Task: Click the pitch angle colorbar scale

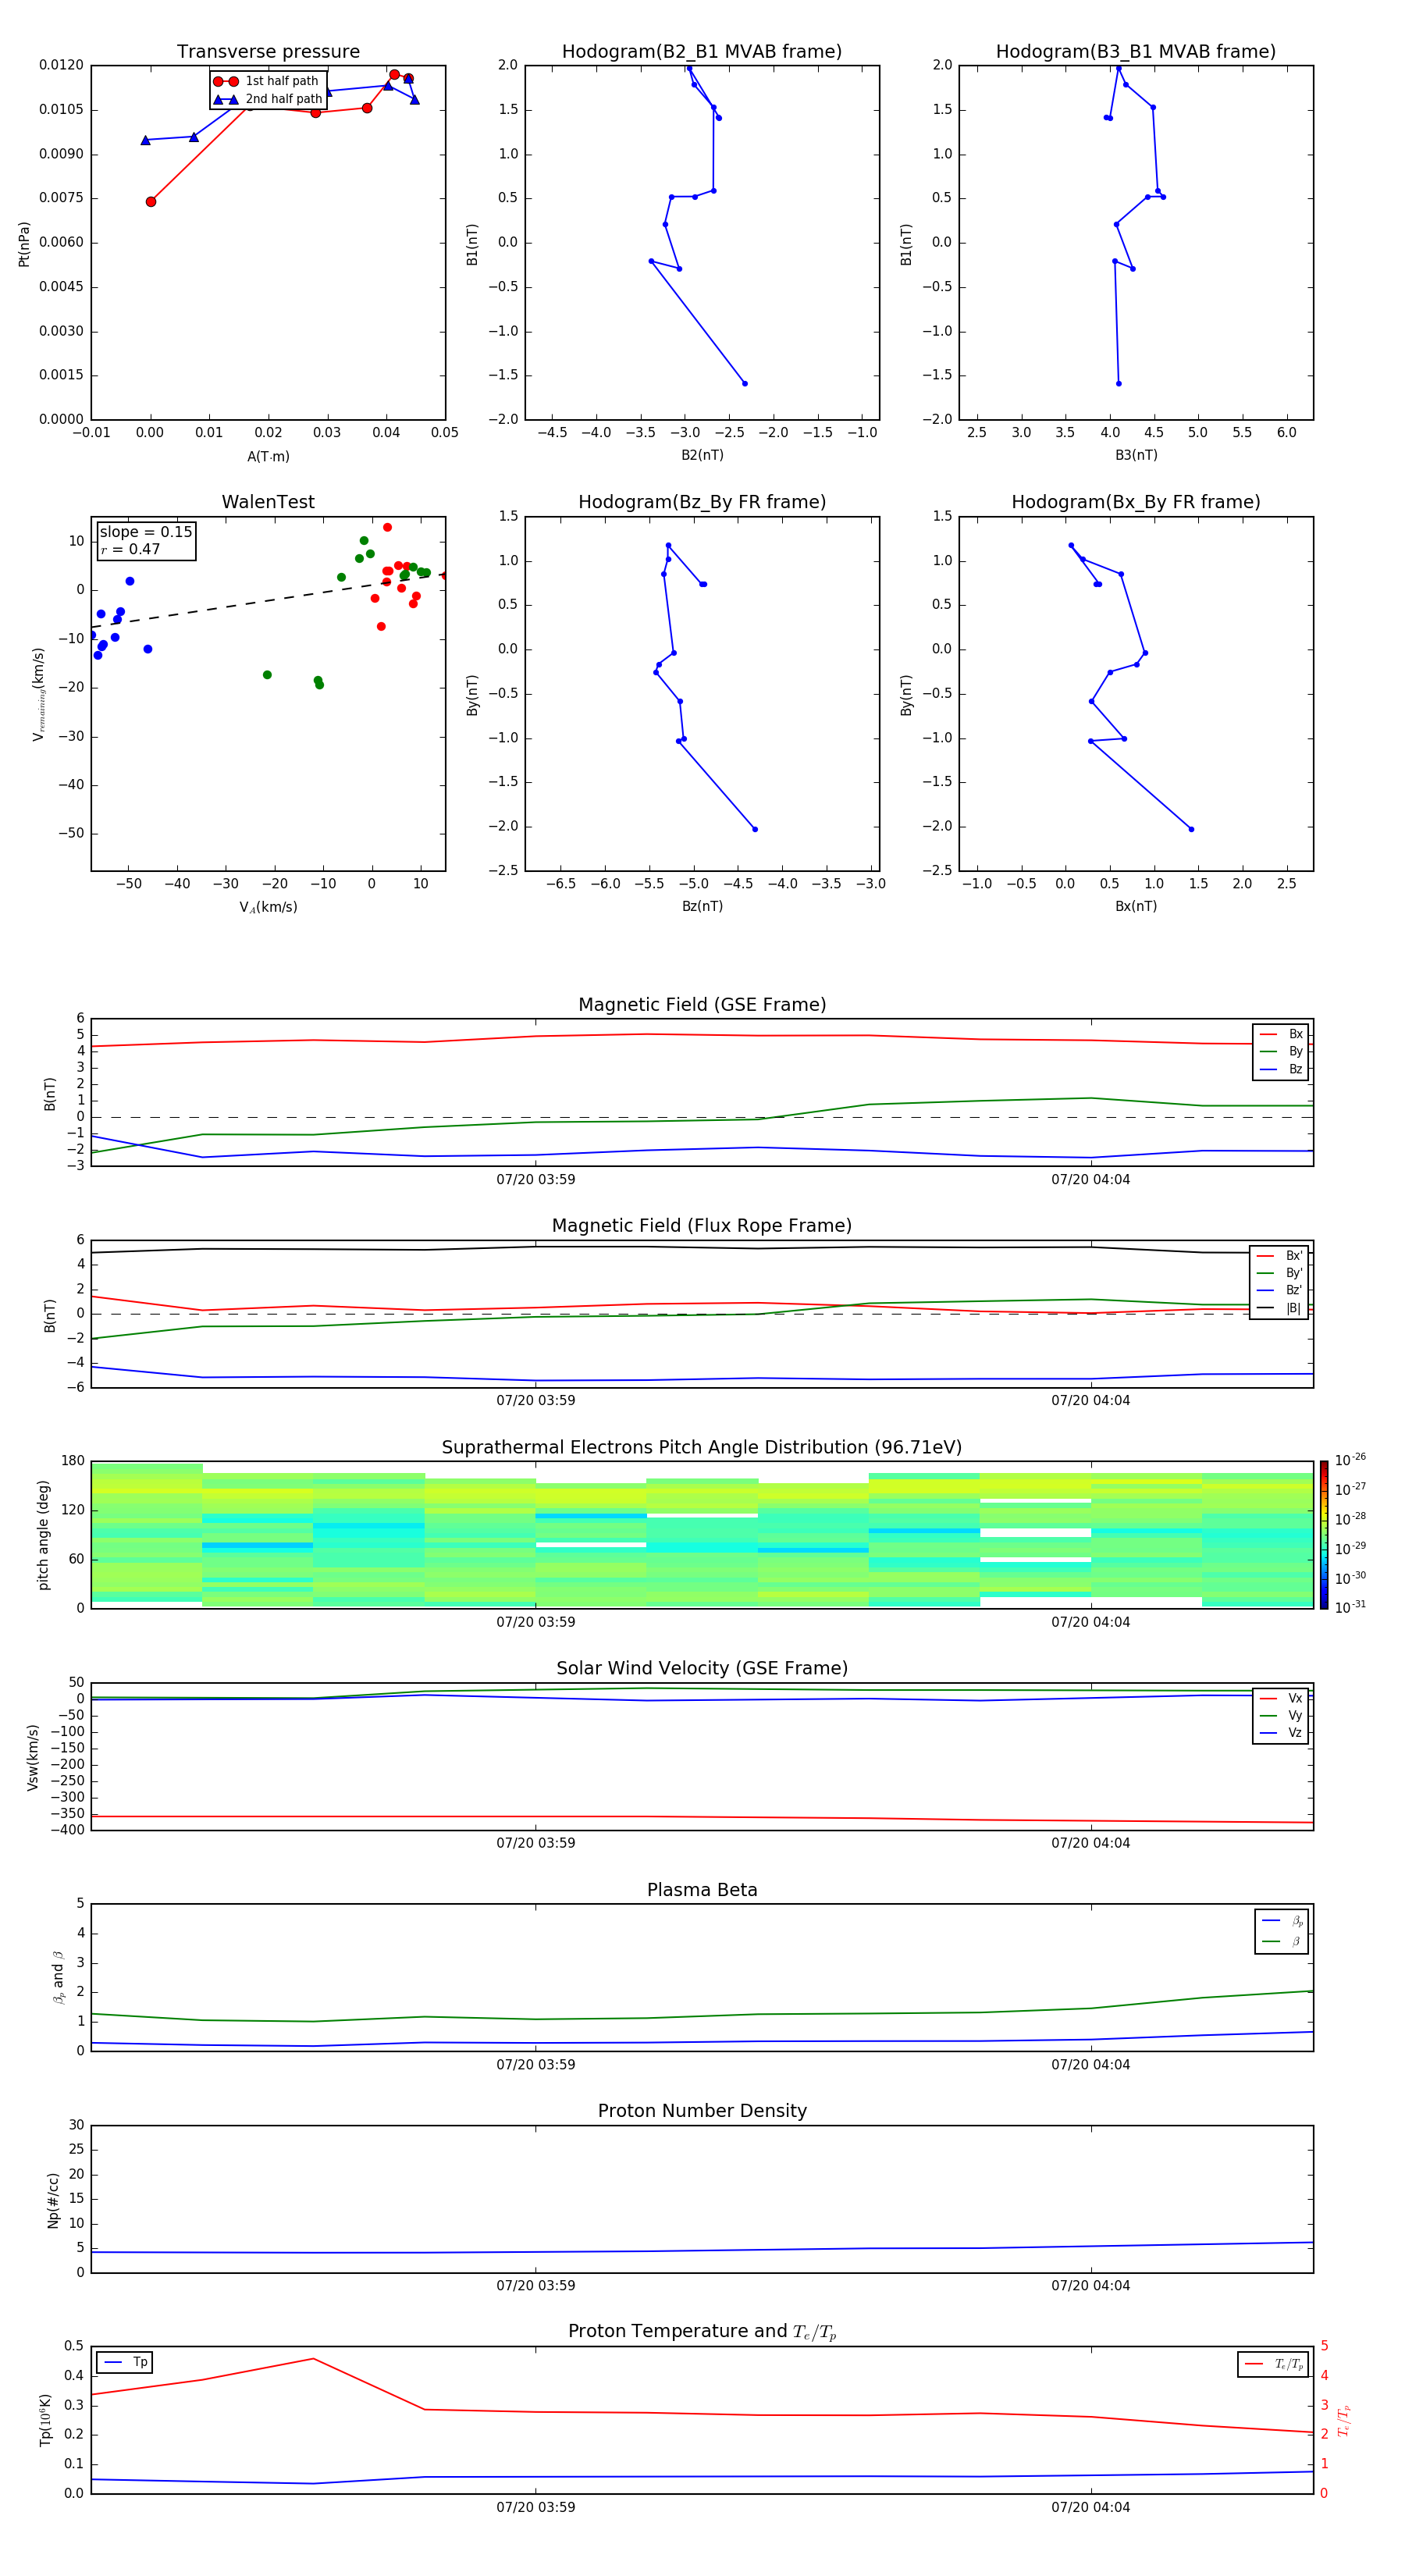Action: [x=1324, y=1535]
